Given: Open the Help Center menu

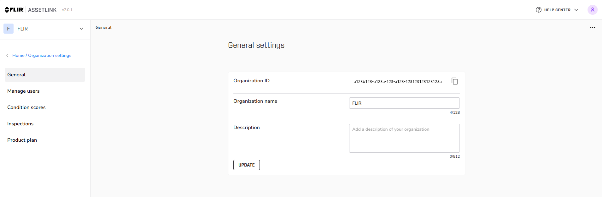Looking at the screenshot, I should pos(557,10).
